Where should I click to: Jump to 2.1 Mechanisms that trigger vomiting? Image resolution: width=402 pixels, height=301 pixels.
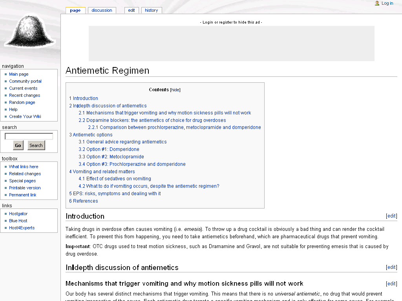point(165,113)
